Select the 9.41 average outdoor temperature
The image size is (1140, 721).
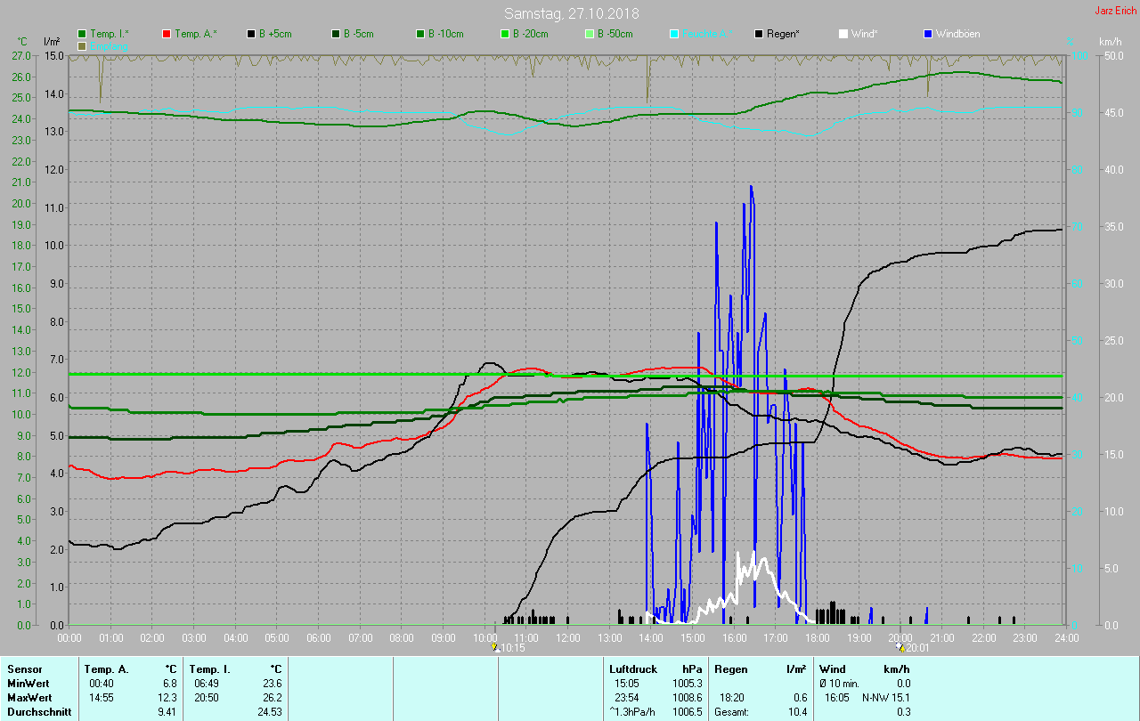coord(167,711)
